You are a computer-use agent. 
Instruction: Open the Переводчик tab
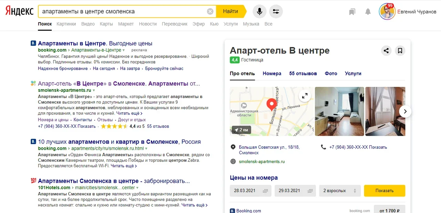point(175,24)
